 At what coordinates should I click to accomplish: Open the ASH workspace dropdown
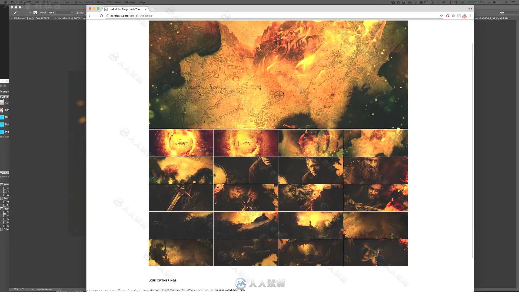tap(508, 13)
